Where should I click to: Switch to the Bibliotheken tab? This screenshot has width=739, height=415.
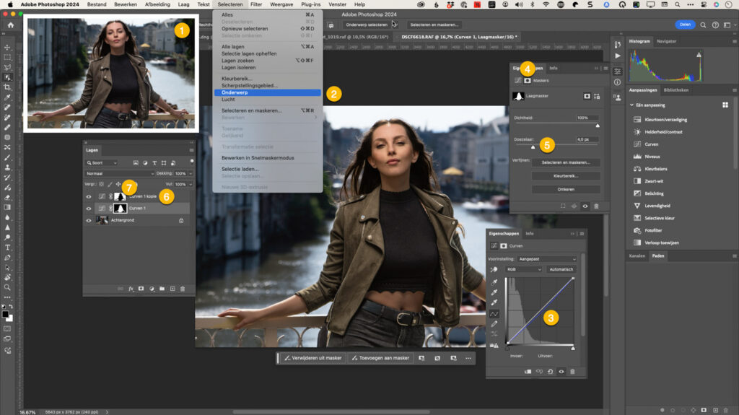pos(675,90)
